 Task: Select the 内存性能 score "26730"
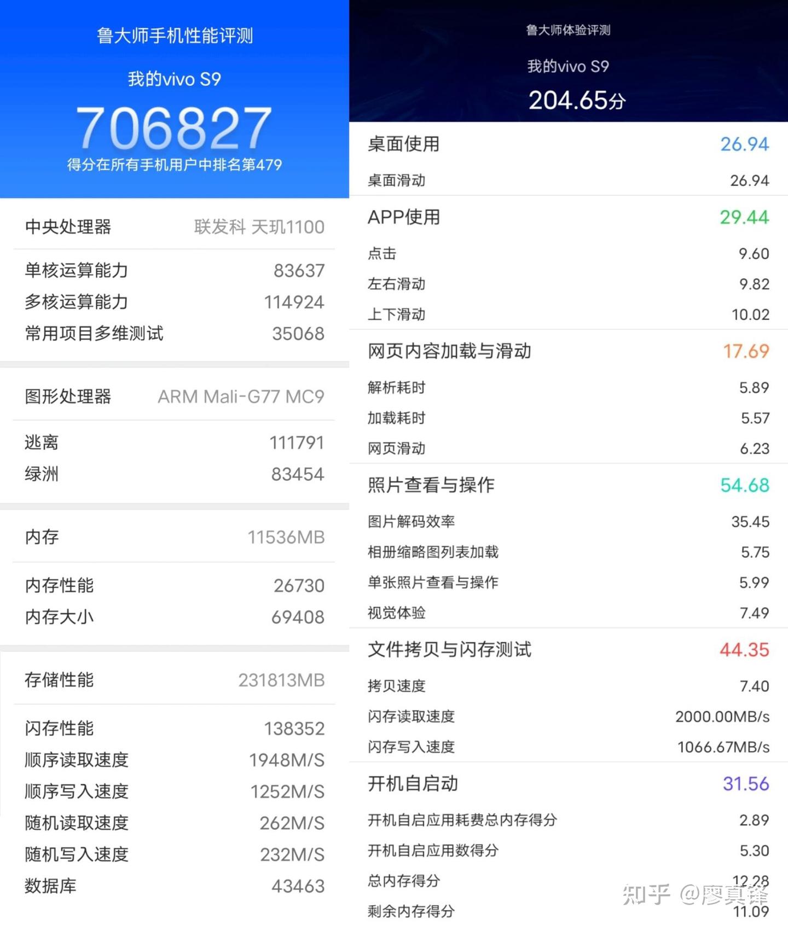tap(299, 585)
